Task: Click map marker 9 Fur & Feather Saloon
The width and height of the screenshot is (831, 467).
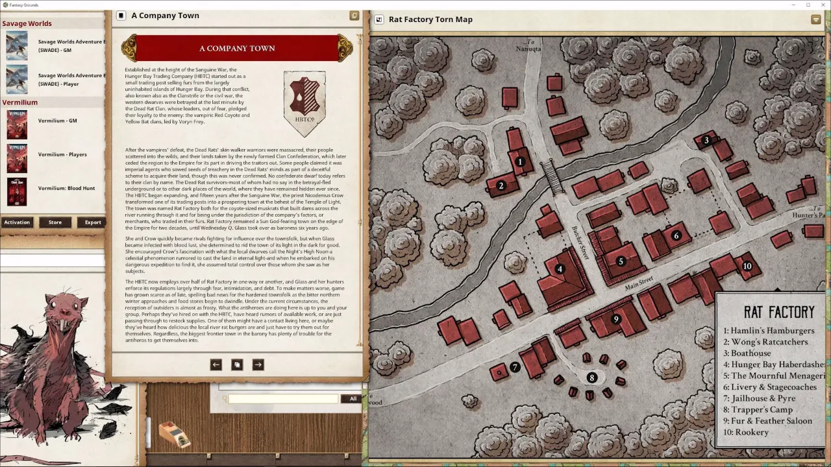Action: [x=616, y=319]
